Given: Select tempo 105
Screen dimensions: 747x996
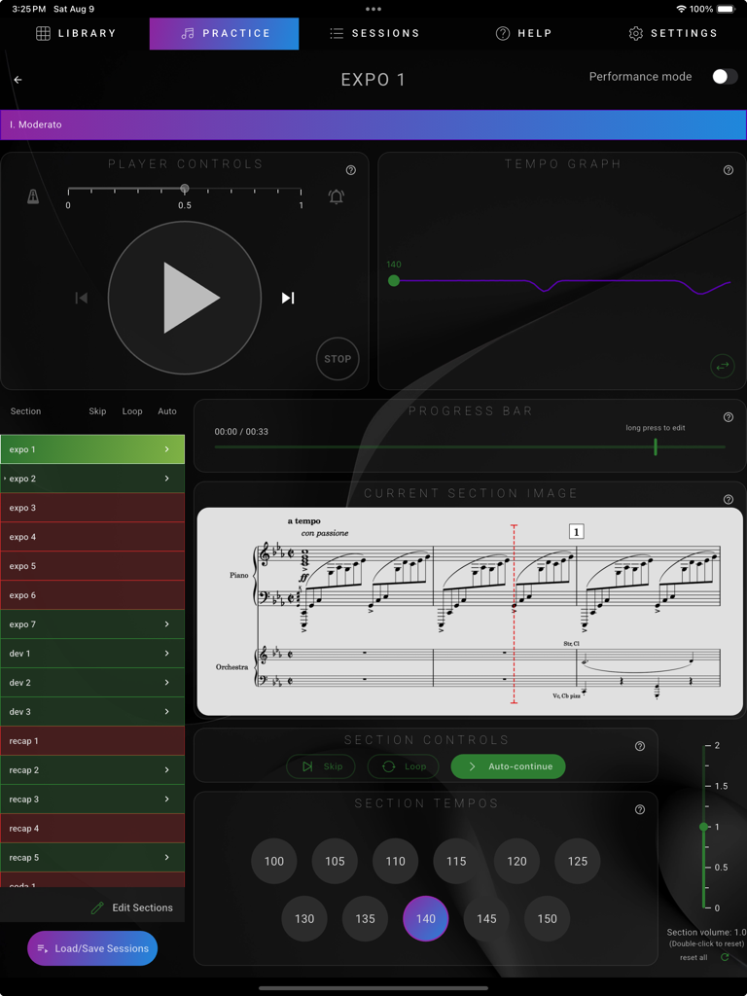Looking at the screenshot, I should [335, 862].
